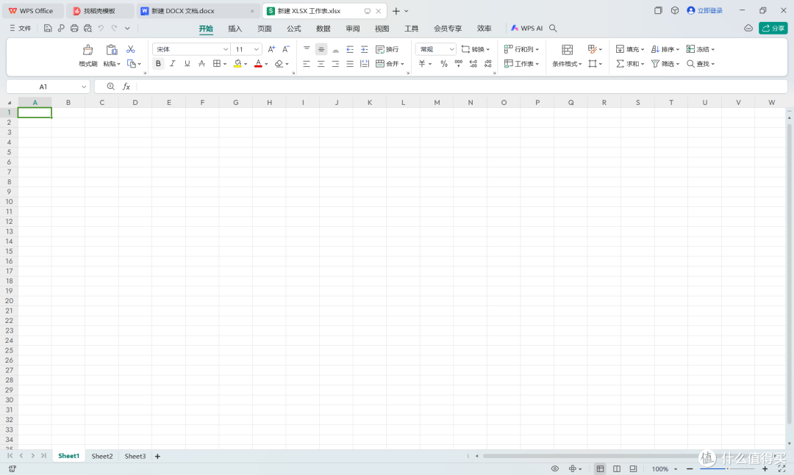Decrease font size with A- icon

pyautogui.click(x=286, y=49)
